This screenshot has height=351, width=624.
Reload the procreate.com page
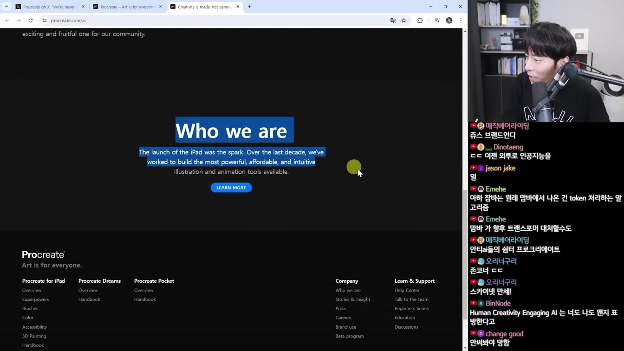click(x=31, y=20)
